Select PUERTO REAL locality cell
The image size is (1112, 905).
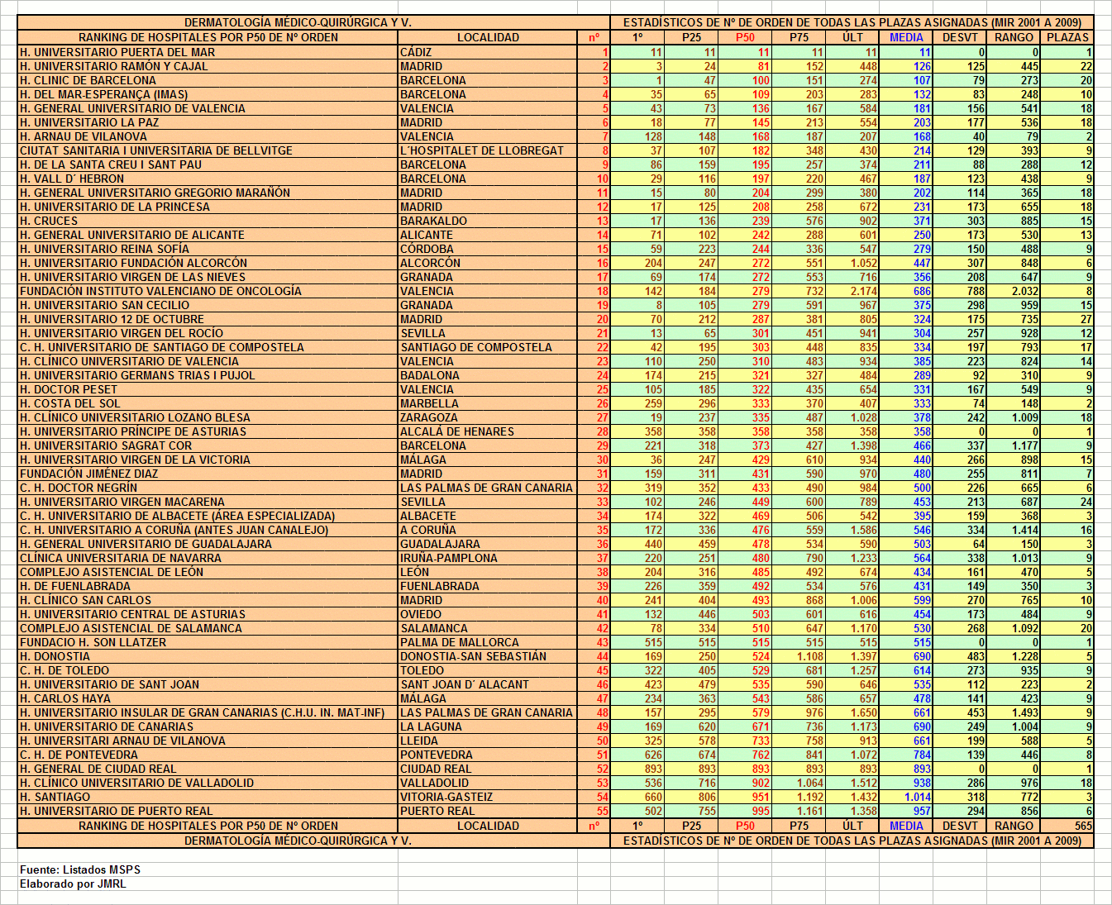[x=488, y=811]
